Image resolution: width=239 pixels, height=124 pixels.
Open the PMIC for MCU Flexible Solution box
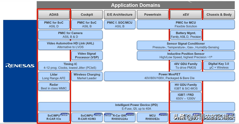point(186,24)
